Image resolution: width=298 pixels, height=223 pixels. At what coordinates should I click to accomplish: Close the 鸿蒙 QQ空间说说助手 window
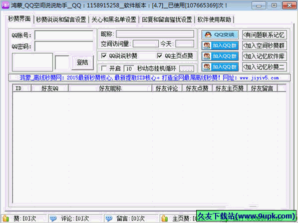[x=289, y=5]
